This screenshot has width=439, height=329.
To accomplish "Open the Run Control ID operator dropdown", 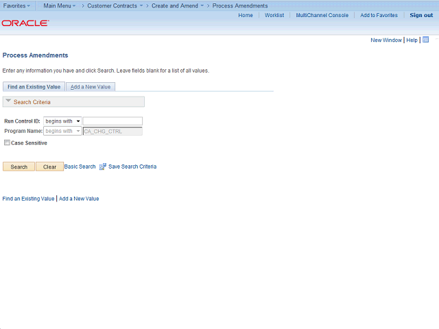I will click(62, 121).
